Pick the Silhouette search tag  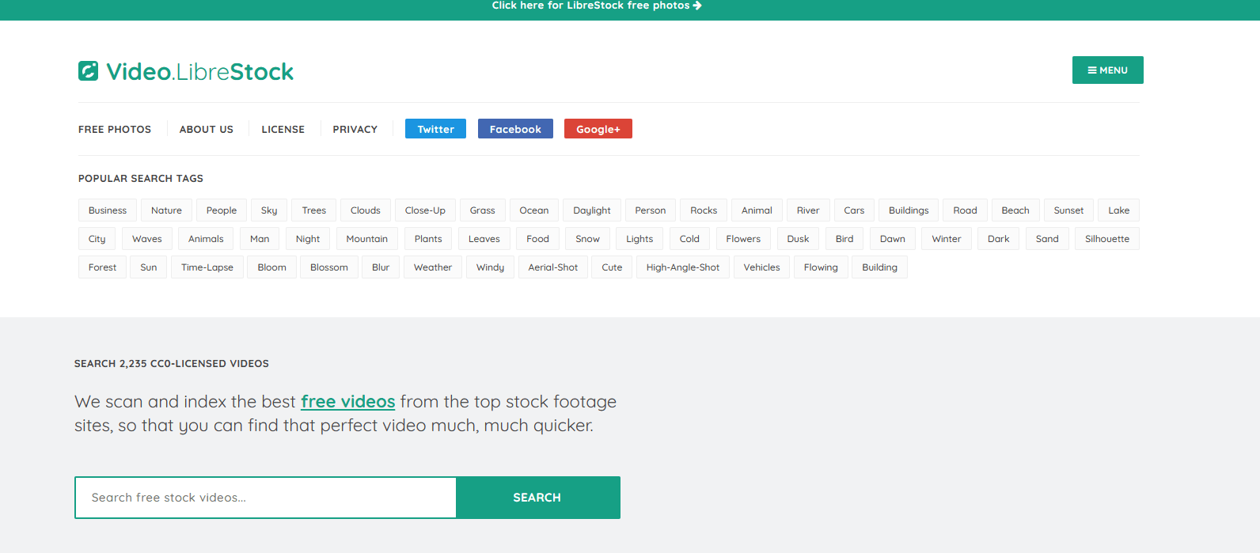(1106, 239)
